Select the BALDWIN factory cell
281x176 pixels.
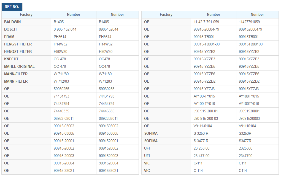26,22
